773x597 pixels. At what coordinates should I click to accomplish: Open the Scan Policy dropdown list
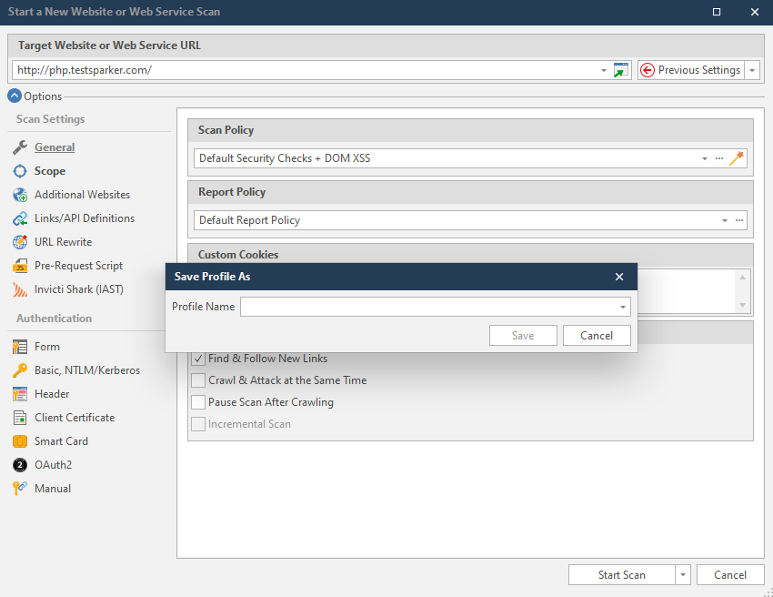point(705,158)
